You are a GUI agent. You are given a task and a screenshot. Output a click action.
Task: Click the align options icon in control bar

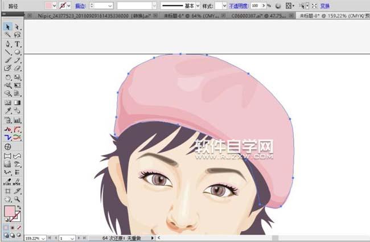289,6
